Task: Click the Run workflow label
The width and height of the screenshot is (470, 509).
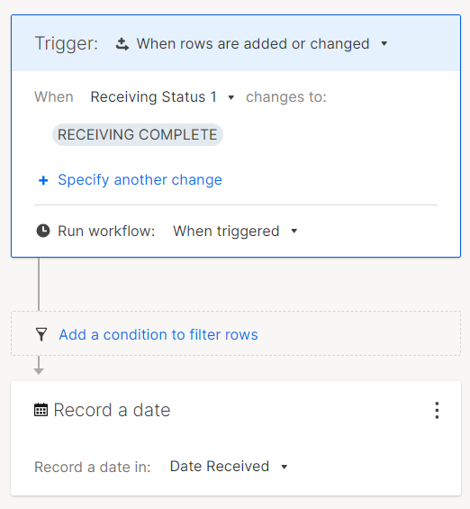Action: pyautogui.click(x=106, y=231)
